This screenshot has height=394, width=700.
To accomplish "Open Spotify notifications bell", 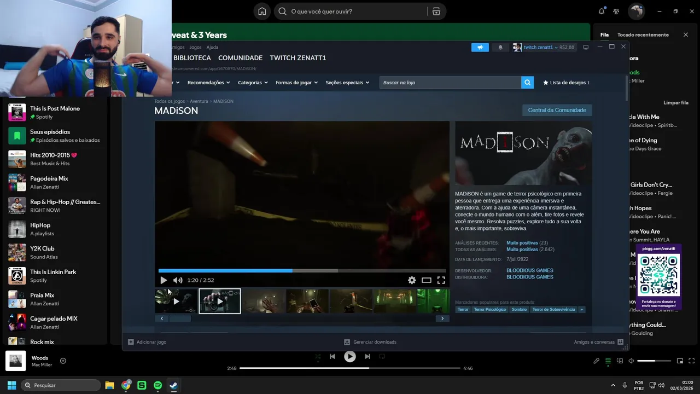I will 602,11.
